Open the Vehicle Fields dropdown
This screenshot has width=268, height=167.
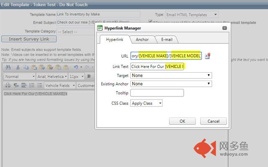pyautogui.click(x=60, y=85)
